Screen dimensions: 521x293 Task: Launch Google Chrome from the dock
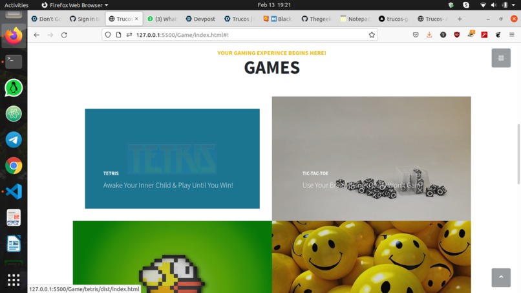pyautogui.click(x=14, y=166)
